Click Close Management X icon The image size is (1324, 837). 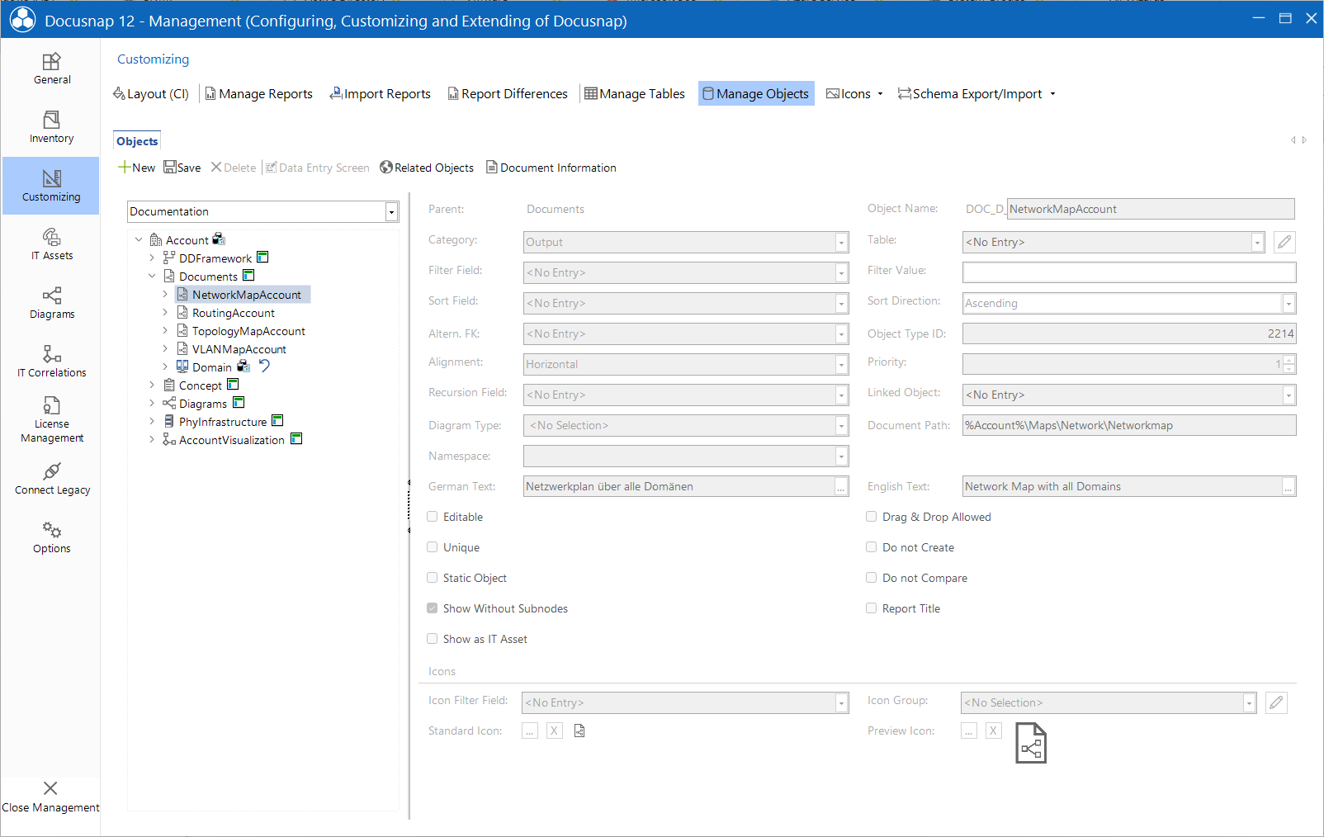coord(50,788)
